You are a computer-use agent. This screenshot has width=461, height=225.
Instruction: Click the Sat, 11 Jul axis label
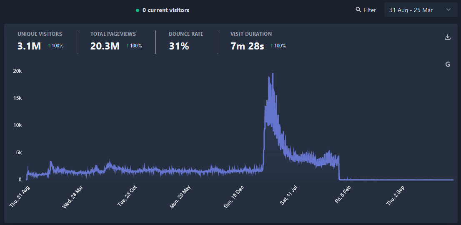(x=290, y=195)
